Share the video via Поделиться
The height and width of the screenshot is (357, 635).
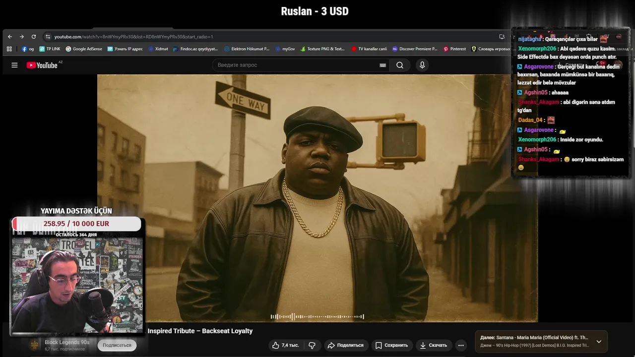(346, 345)
